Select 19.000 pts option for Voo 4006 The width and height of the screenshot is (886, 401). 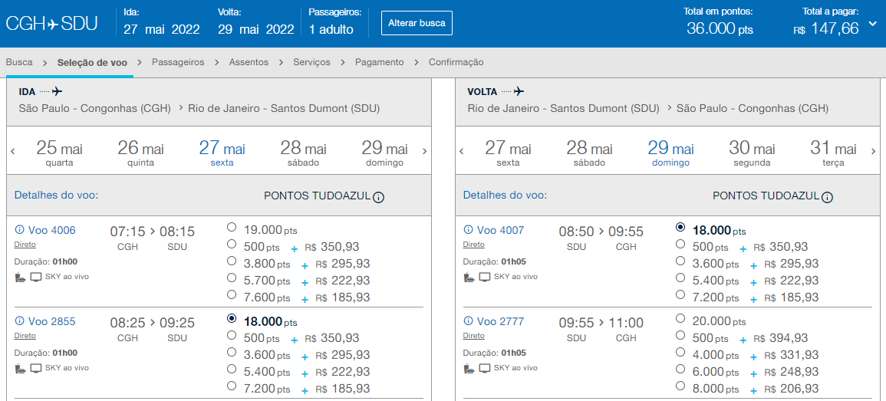click(x=231, y=227)
